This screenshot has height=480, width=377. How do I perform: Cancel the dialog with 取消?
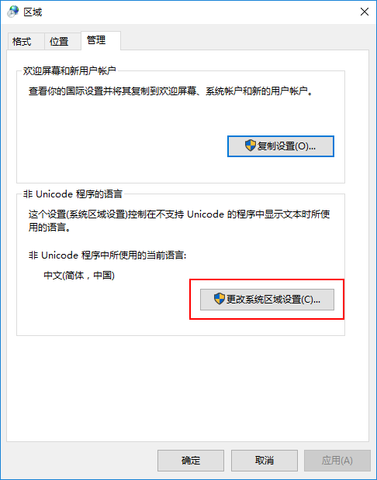point(264,460)
